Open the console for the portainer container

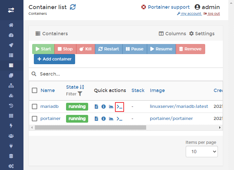click(120, 119)
